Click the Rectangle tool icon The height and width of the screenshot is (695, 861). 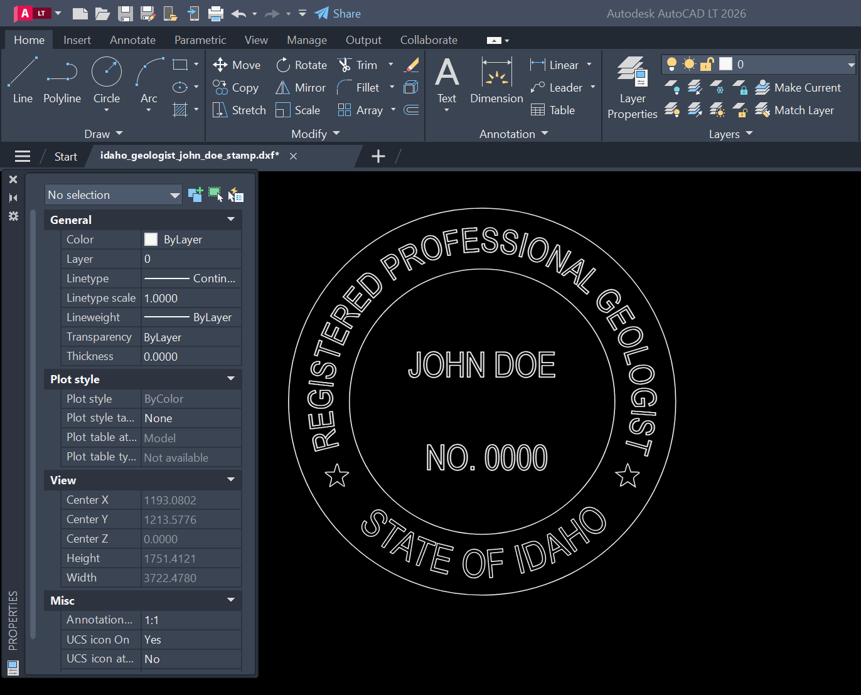coord(180,65)
